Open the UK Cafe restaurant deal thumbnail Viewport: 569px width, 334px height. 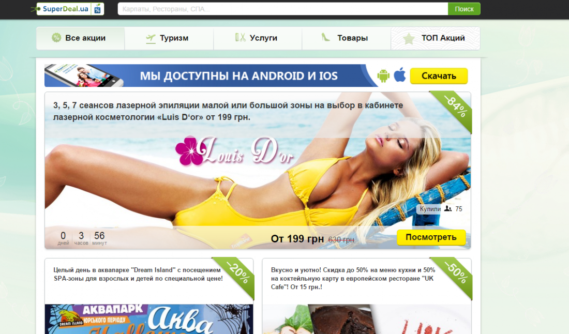tap(366, 318)
